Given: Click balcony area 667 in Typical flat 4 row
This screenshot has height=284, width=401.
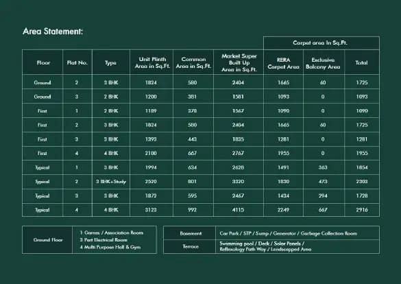Looking at the screenshot, I should 323,210.
